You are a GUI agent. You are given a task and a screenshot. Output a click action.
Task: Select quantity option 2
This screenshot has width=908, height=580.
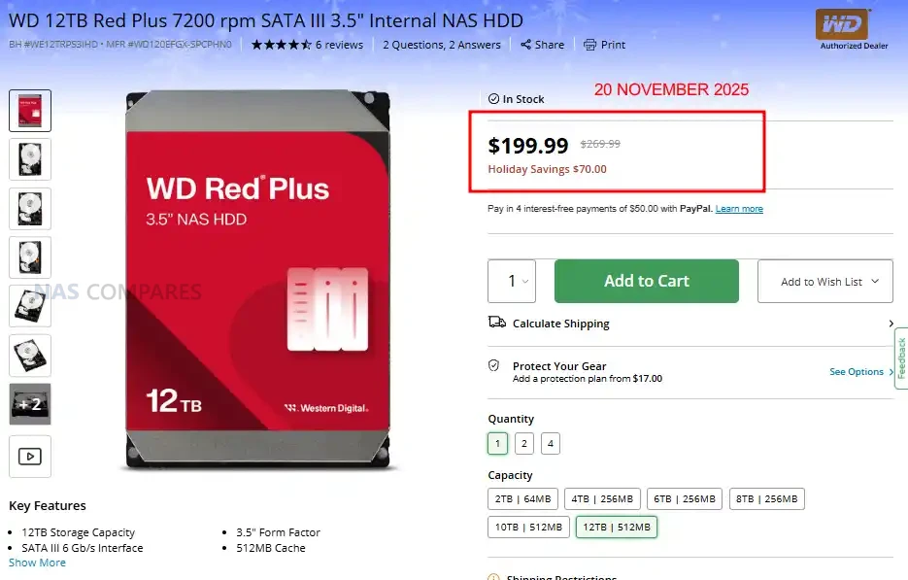click(x=524, y=444)
